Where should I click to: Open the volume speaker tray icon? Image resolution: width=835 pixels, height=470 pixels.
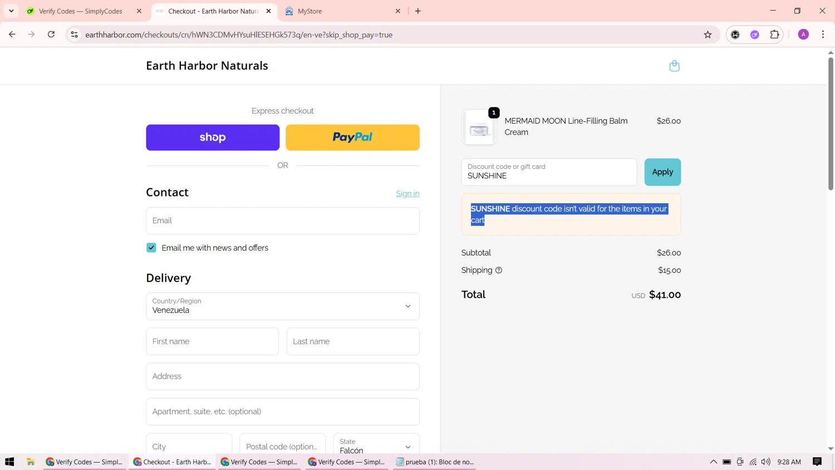tap(766, 462)
